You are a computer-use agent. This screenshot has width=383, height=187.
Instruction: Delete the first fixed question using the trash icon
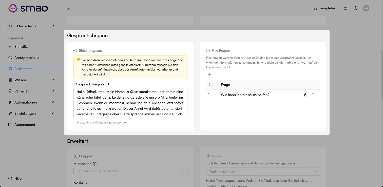[x=313, y=95]
